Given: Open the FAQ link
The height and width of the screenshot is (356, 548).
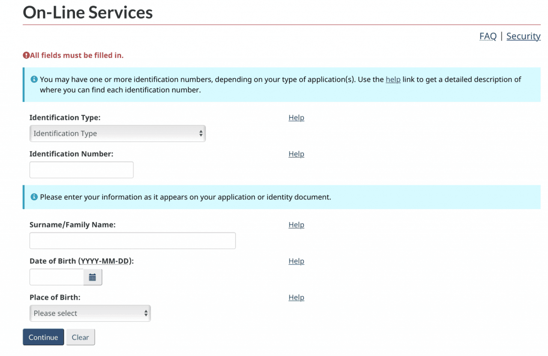Looking at the screenshot, I should (488, 36).
